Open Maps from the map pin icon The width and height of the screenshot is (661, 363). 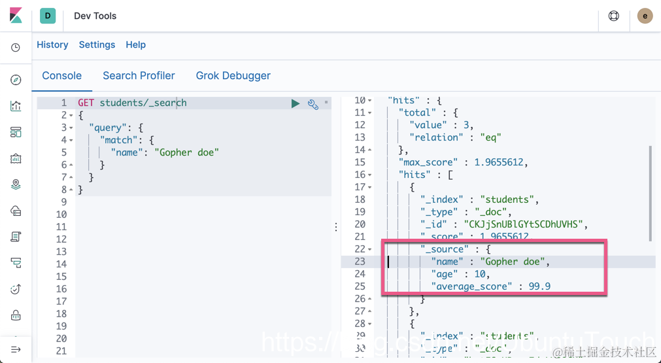tap(16, 184)
